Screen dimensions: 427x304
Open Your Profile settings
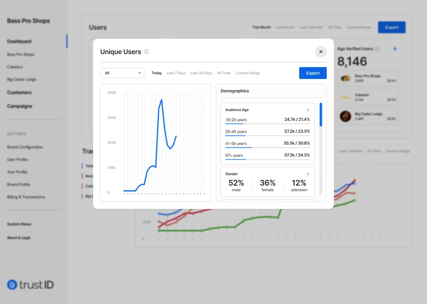click(x=17, y=172)
